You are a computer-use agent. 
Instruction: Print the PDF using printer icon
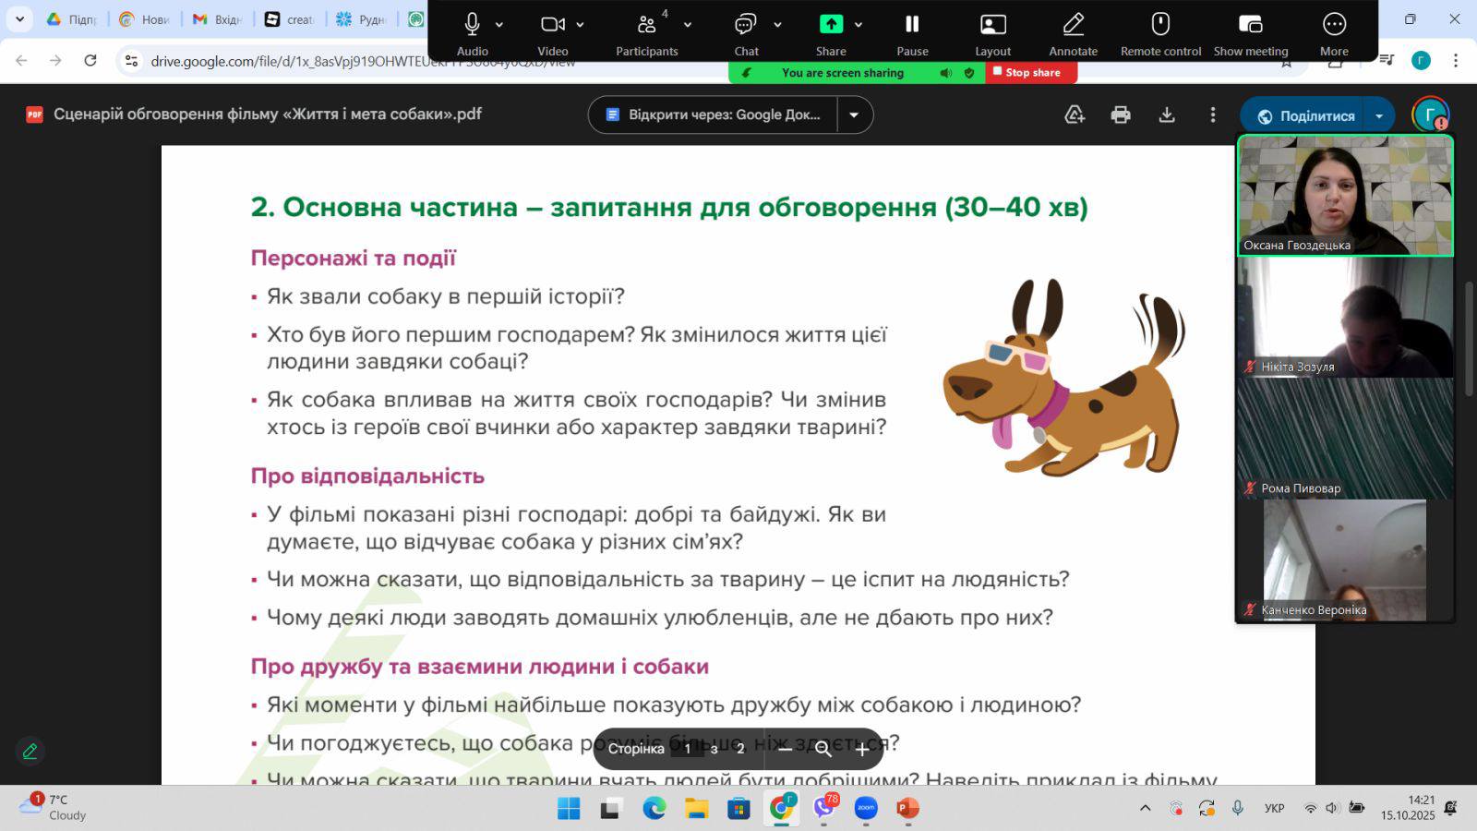(1121, 115)
